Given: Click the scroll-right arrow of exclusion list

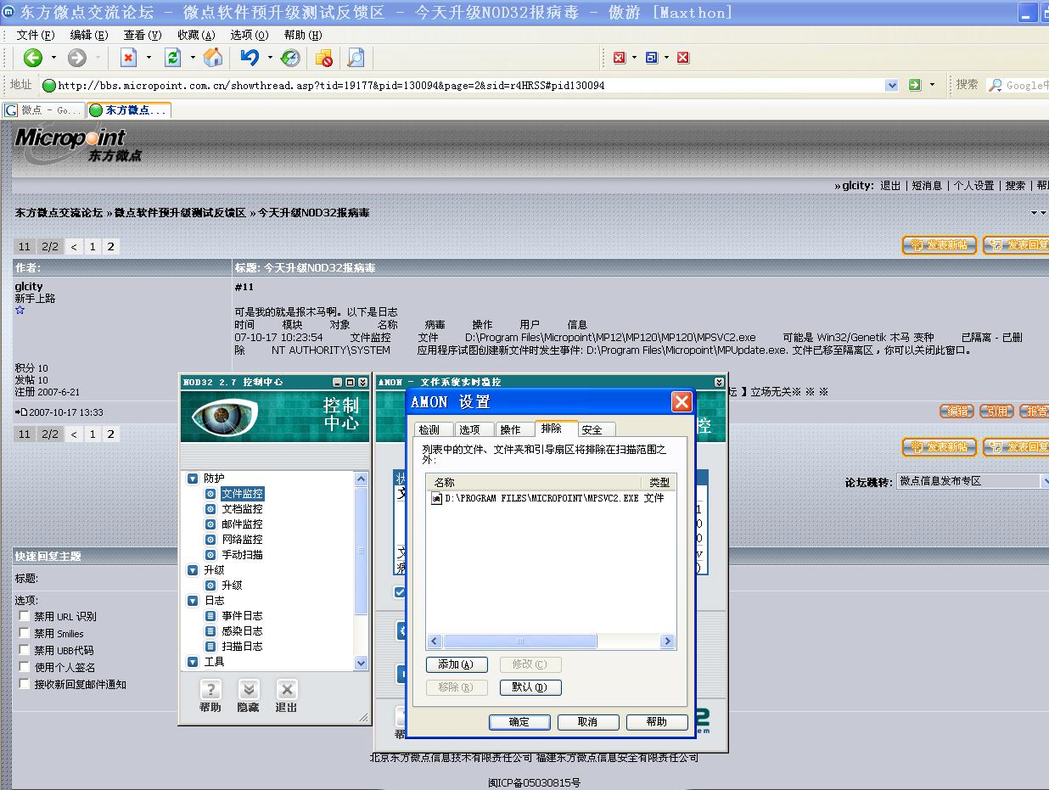Looking at the screenshot, I should pos(668,642).
